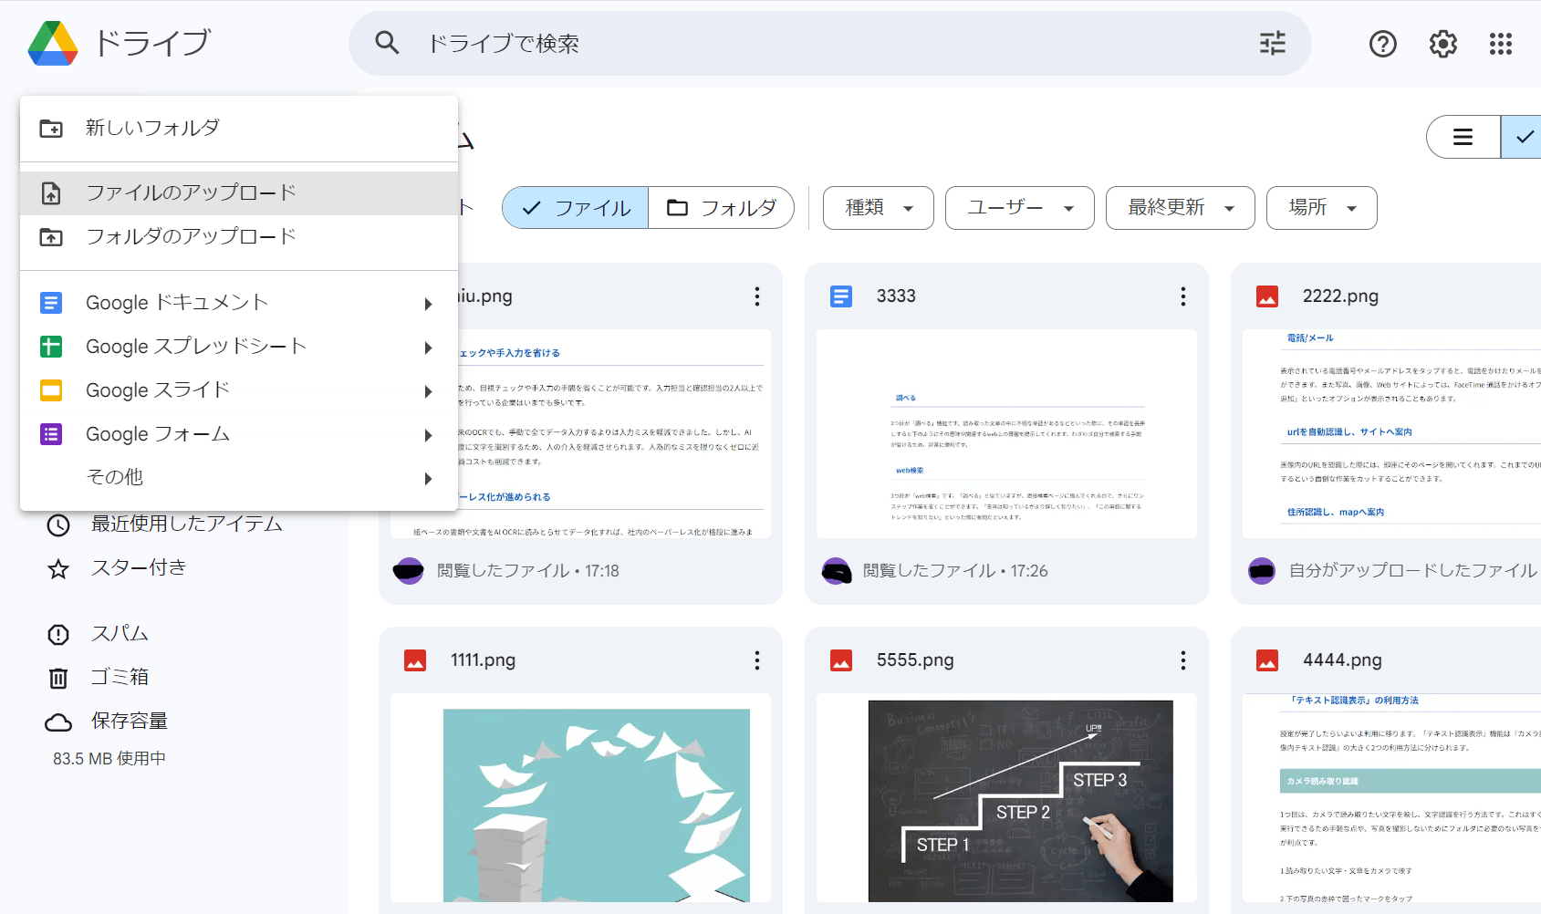Expand Google フォーム submenu arrow

(428, 435)
